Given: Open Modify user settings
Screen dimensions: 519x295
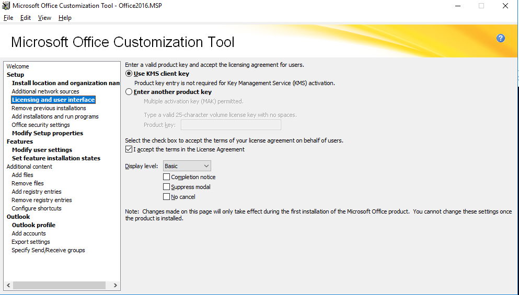Looking at the screenshot, I should pos(42,150).
